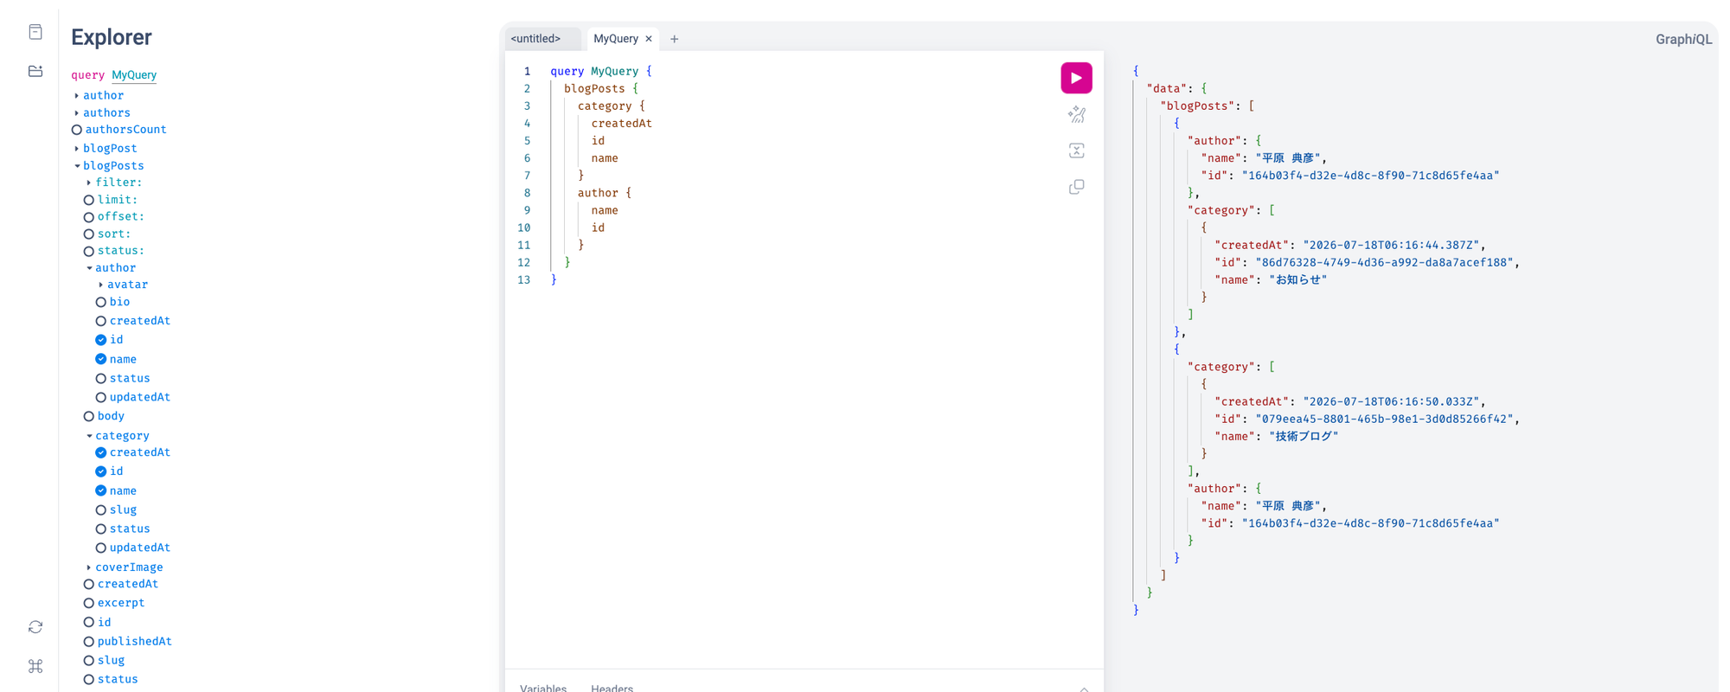Click the merge fragments icon

(x=1076, y=151)
